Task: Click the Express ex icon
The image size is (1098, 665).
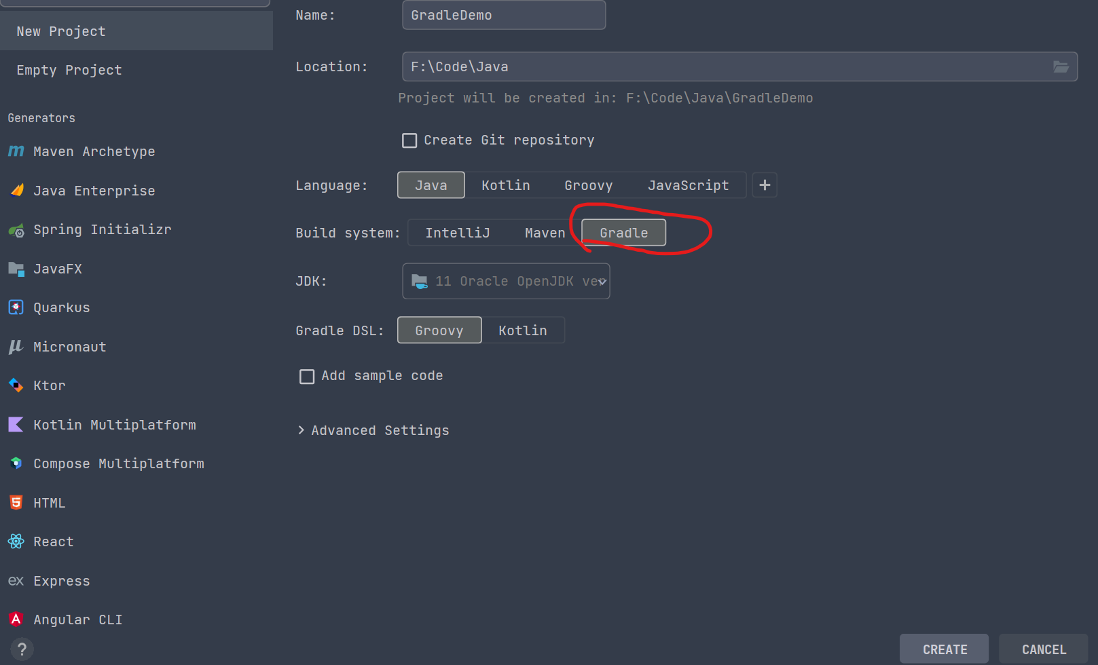Action: [16, 581]
